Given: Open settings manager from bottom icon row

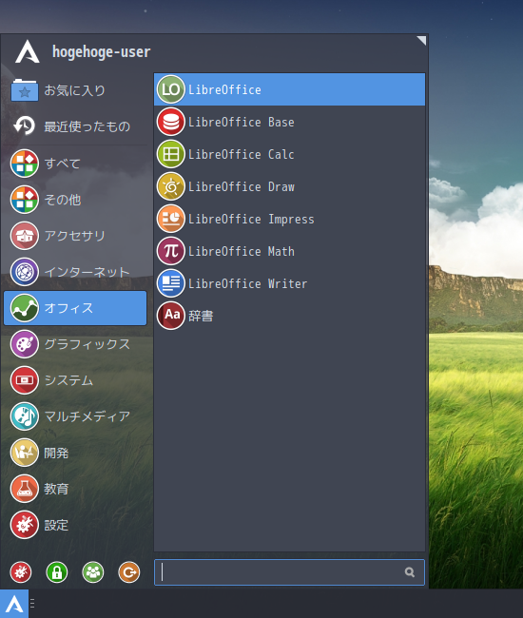Looking at the screenshot, I should [x=21, y=571].
